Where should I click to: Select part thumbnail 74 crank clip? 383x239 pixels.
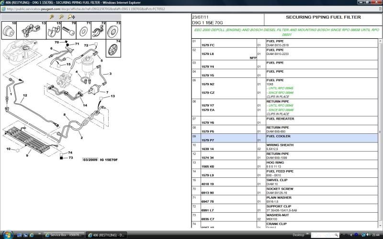pos(113,48)
